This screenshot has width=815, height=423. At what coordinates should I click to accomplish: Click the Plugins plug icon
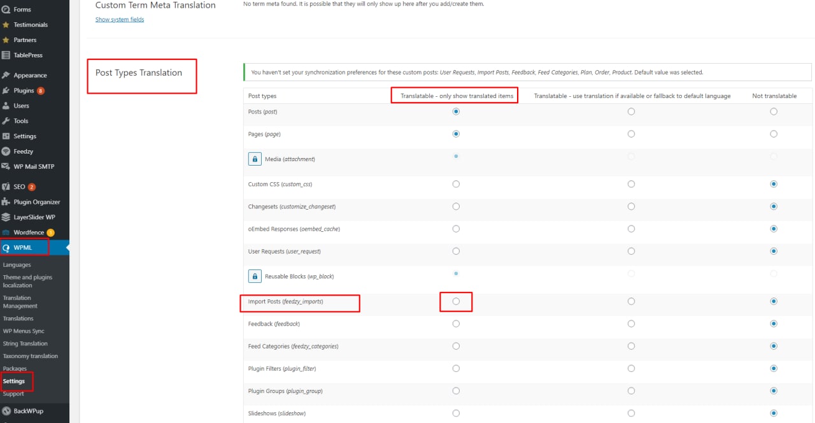pos(6,90)
